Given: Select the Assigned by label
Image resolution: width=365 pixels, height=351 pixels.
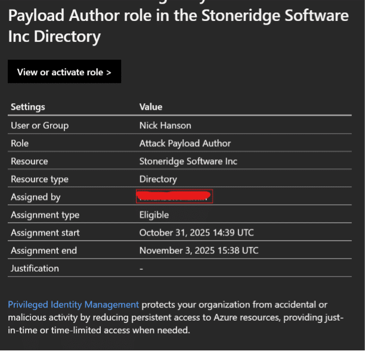Looking at the screenshot, I should [36, 197].
